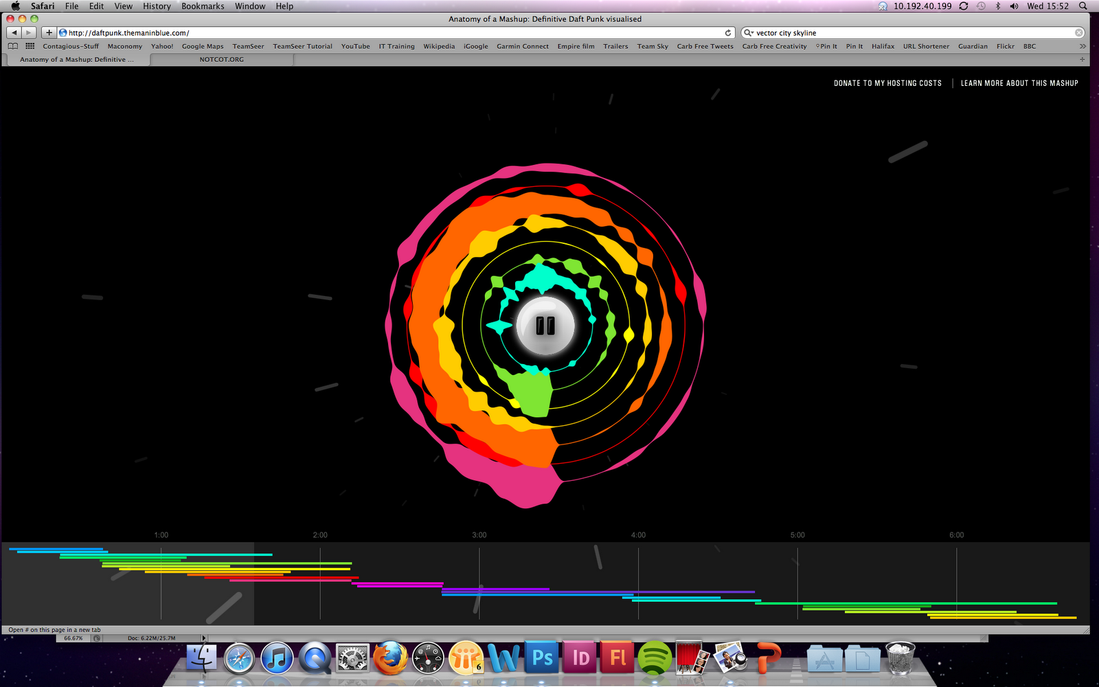Open the Applications folder stack in the Dock
Screen dimensions: 1099x687
(x=824, y=658)
